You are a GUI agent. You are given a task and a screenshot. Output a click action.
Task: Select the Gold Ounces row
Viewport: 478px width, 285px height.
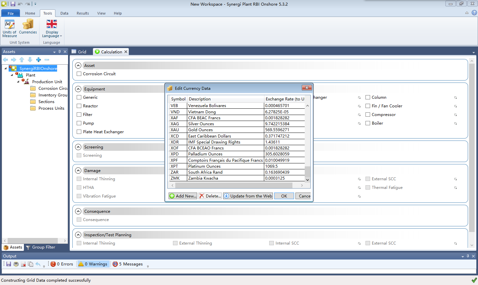[237, 130]
